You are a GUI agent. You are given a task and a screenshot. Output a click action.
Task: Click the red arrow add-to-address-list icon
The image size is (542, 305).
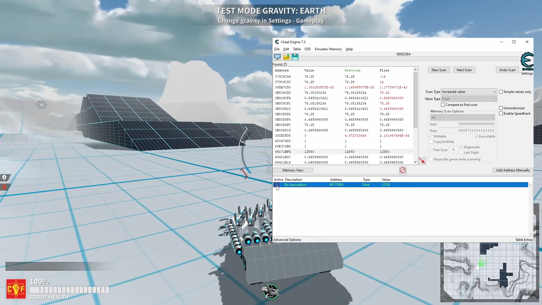coord(422,161)
